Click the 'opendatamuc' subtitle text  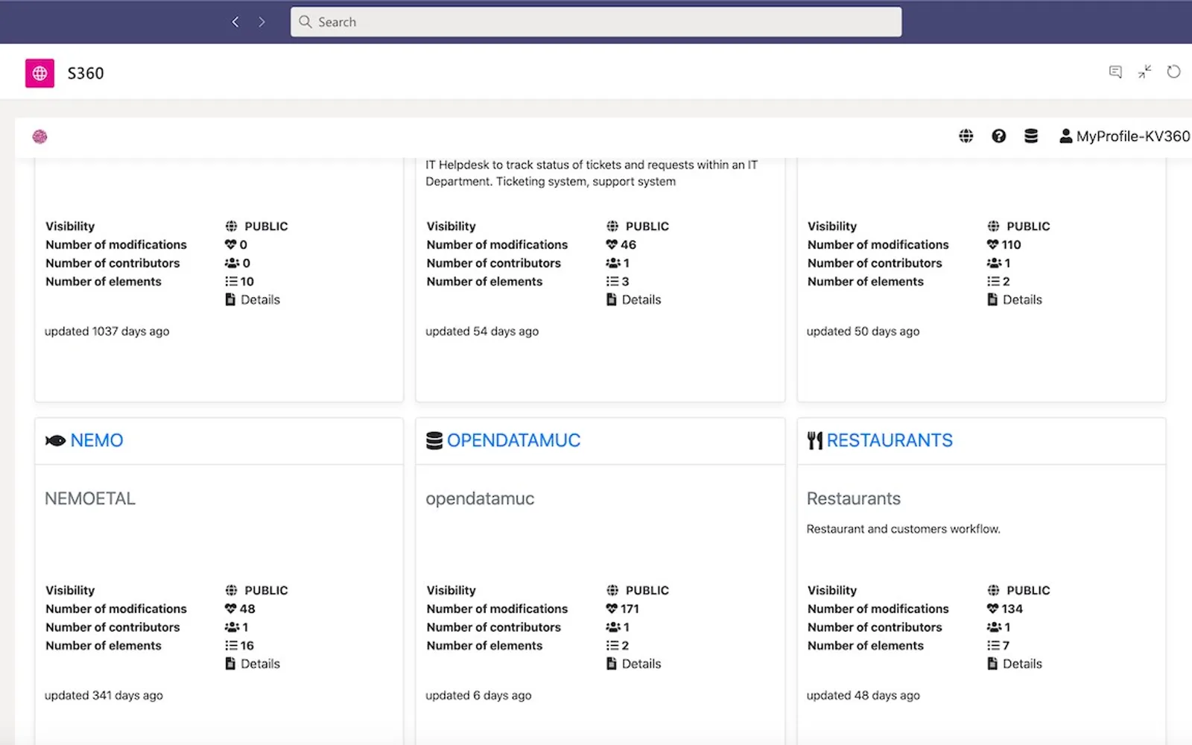tap(480, 498)
